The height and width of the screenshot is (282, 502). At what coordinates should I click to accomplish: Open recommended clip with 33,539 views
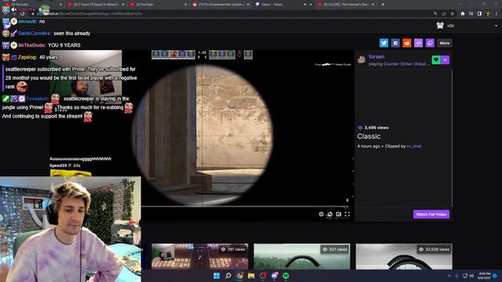coord(404,256)
